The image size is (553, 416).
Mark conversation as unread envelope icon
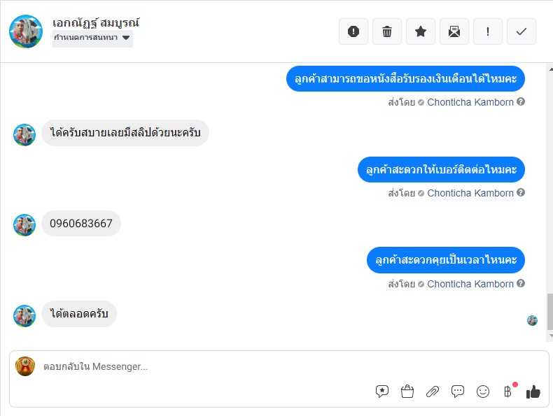[x=454, y=31]
